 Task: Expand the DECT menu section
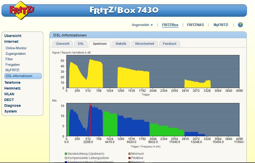click(9, 100)
